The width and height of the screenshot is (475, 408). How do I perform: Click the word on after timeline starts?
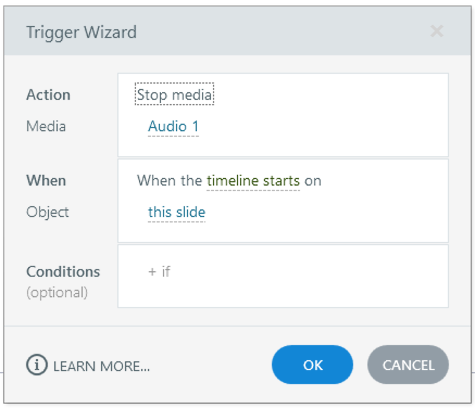tap(312, 181)
